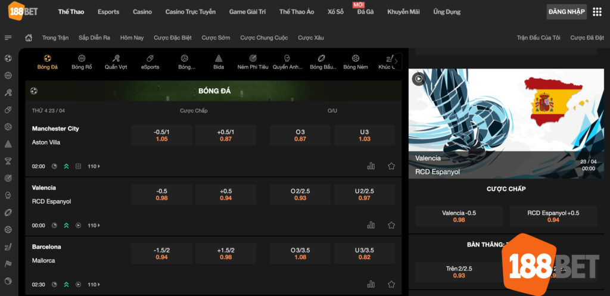The height and width of the screenshot is (296, 610).
Task: Switch to the Cược Xâu tab
Action: click(x=311, y=38)
